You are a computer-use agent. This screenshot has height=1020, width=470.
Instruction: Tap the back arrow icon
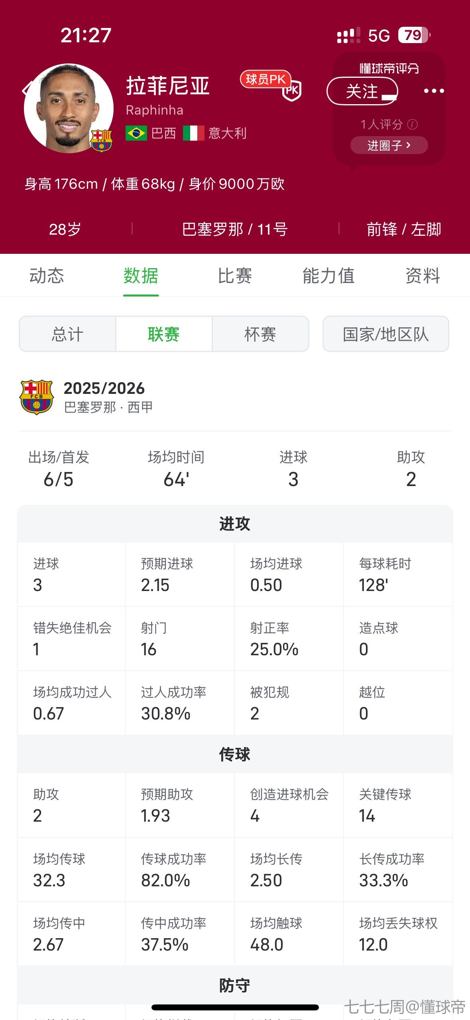coord(26,89)
